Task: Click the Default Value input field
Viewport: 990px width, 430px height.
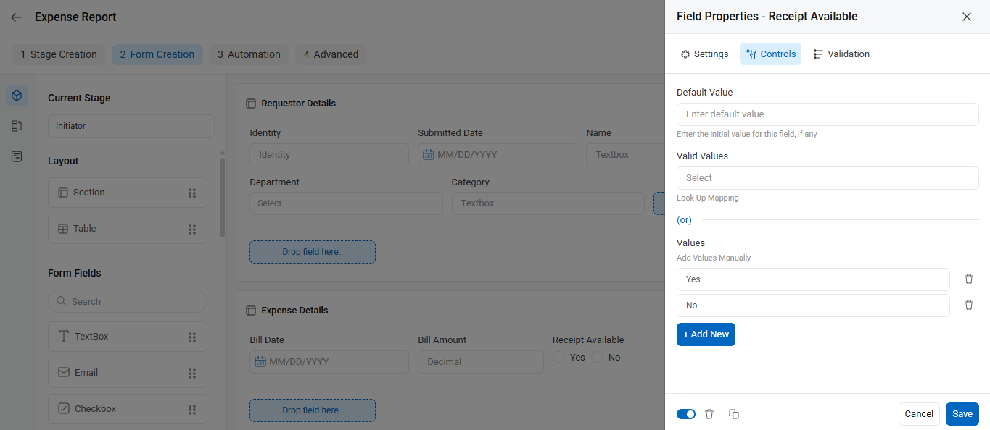Action: pos(828,114)
